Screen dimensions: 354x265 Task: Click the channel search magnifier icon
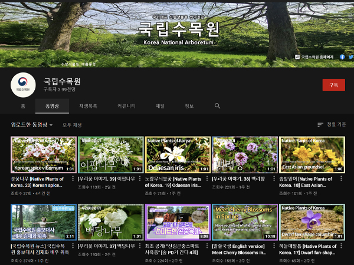[x=217, y=106]
